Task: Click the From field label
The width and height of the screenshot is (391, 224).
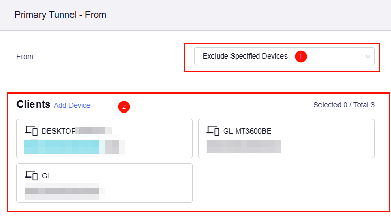Action: point(25,57)
